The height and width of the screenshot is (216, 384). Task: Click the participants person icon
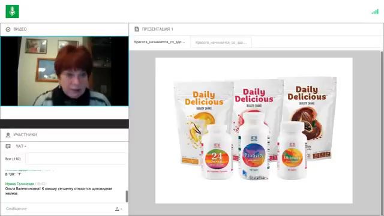(8, 134)
